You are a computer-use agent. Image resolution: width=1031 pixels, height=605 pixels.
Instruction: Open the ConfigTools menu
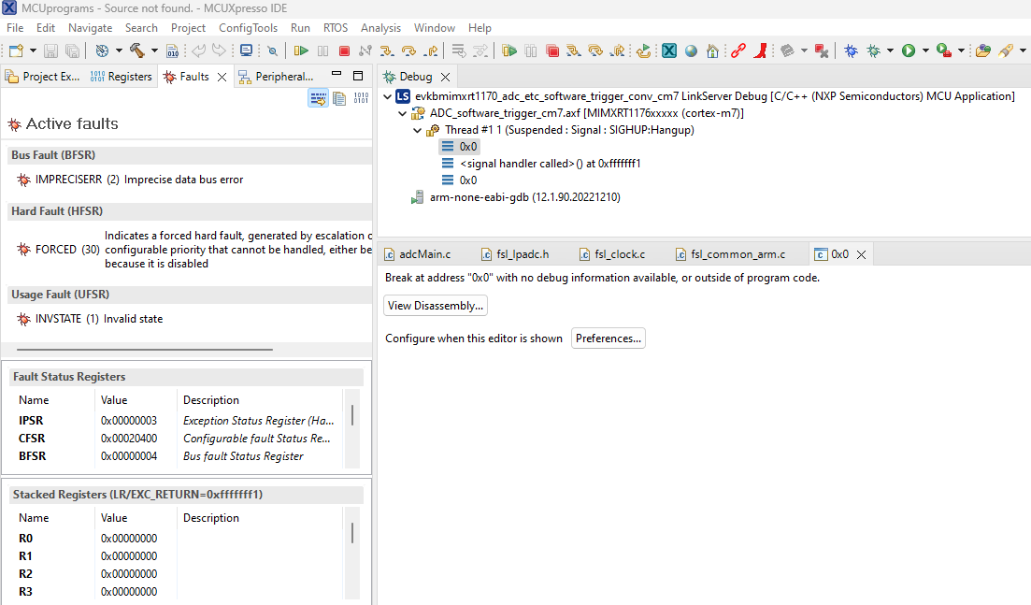click(248, 27)
